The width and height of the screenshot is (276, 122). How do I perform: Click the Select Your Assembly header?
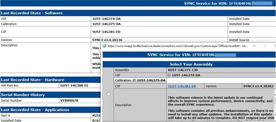[191, 64]
